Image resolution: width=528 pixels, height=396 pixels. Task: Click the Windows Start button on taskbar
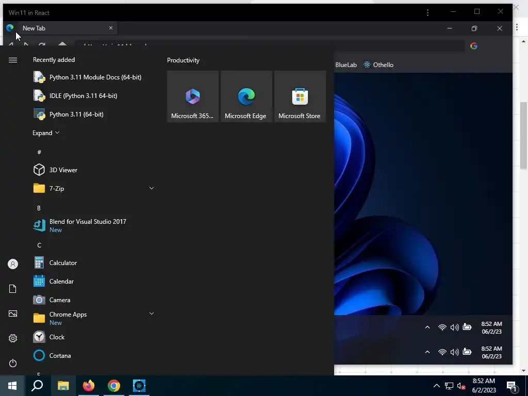point(12,386)
